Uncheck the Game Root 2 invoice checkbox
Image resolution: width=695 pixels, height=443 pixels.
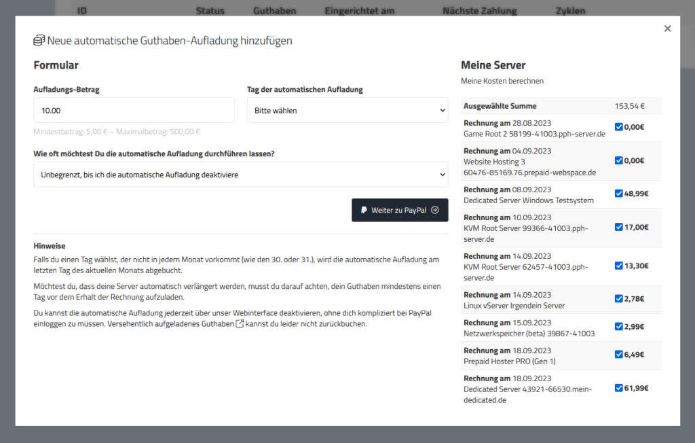click(x=619, y=127)
